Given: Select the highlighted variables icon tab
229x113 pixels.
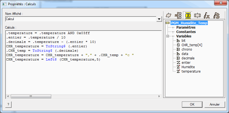Looking at the screenshot, I should [188, 15].
